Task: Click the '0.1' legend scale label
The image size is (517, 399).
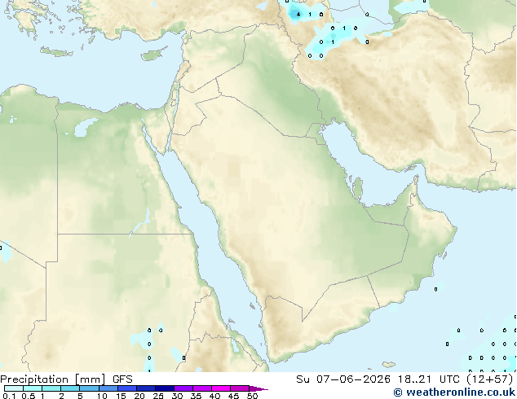Action: coord(9,396)
